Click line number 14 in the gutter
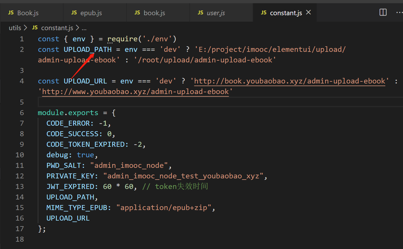Screen dimensions: 403x249 [x=20, y=197]
